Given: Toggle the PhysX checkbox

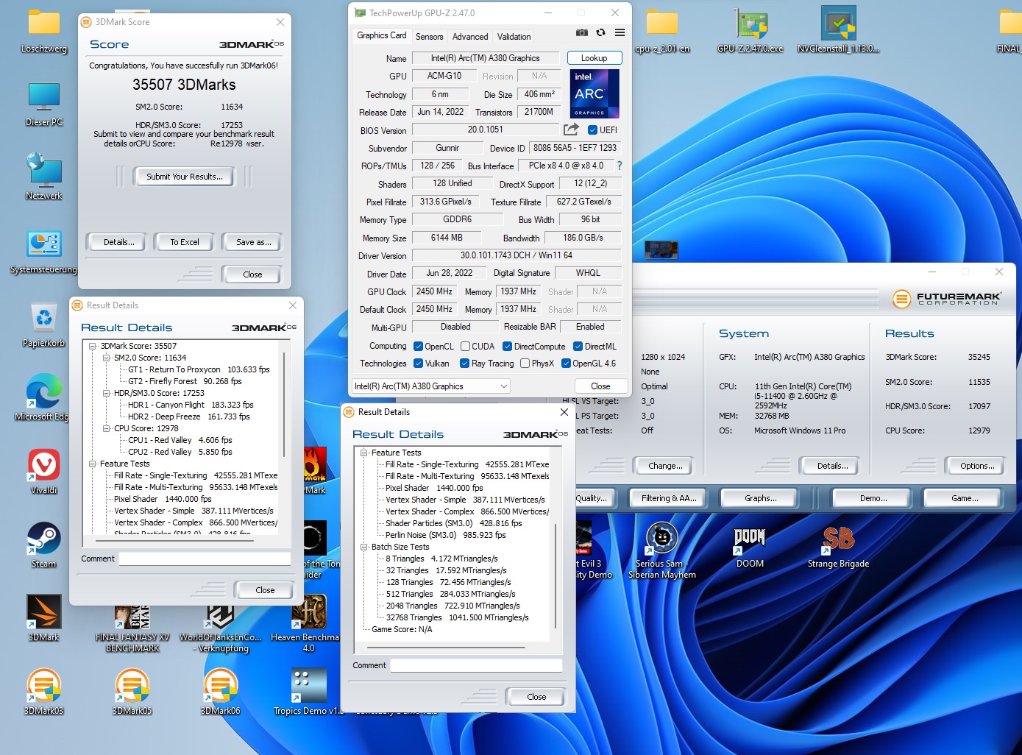Looking at the screenshot, I should (525, 364).
